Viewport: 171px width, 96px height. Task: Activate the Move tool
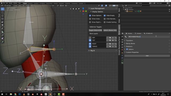tap(2, 15)
